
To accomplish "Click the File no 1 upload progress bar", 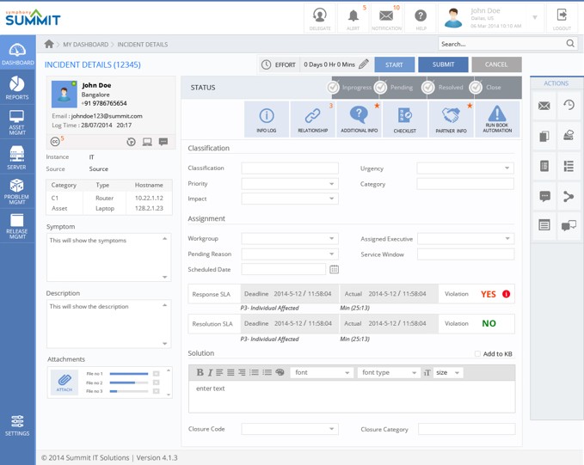I will coord(129,374).
